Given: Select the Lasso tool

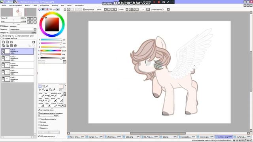Looking at the screenshot, I should (x=43, y=86).
